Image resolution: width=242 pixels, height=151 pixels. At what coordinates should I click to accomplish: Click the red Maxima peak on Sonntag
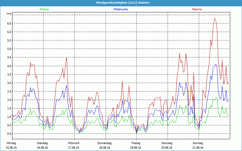[215, 18]
